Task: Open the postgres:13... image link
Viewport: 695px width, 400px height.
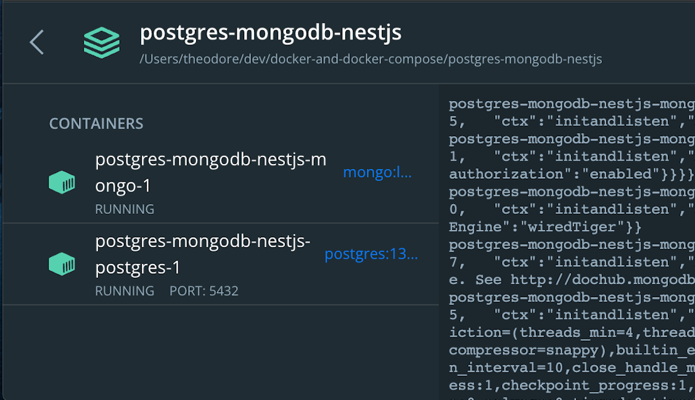Action: coord(371,254)
